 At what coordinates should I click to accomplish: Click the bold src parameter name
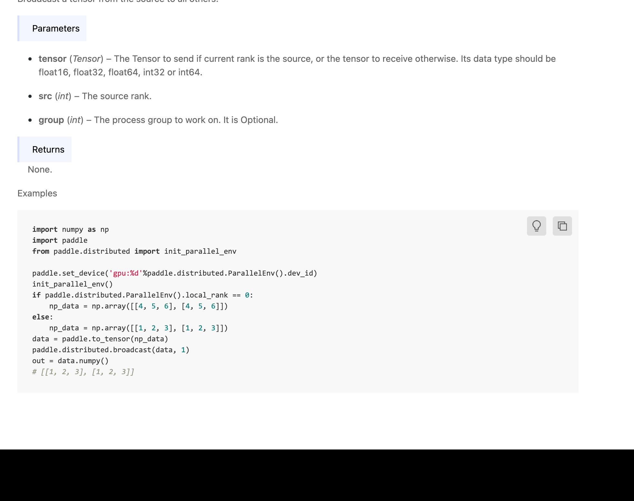click(x=45, y=96)
